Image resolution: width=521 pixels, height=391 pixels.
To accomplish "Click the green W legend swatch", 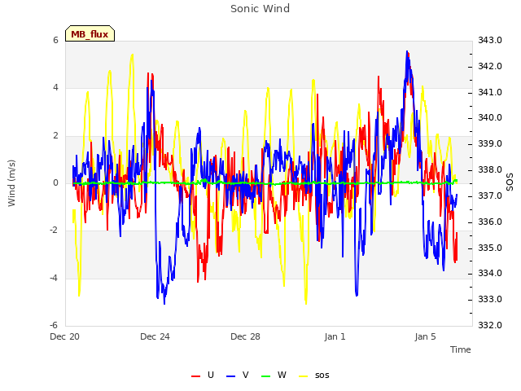I will point(266,376).
